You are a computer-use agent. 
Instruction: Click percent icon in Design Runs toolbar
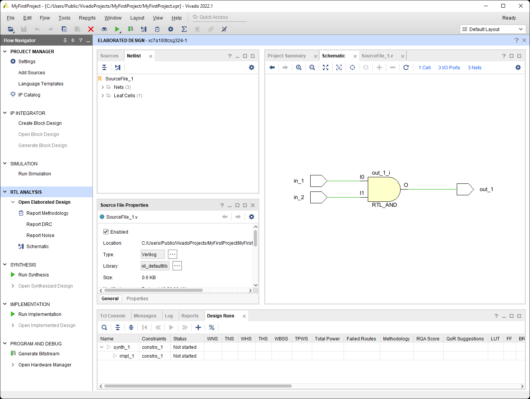(x=212, y=327)
